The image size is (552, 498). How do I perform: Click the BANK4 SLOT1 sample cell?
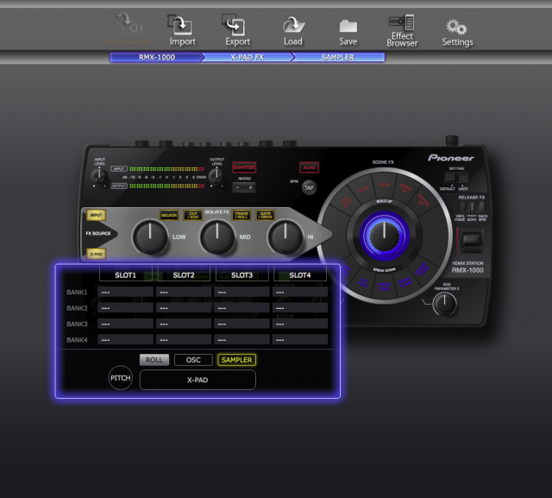[125, 339]
